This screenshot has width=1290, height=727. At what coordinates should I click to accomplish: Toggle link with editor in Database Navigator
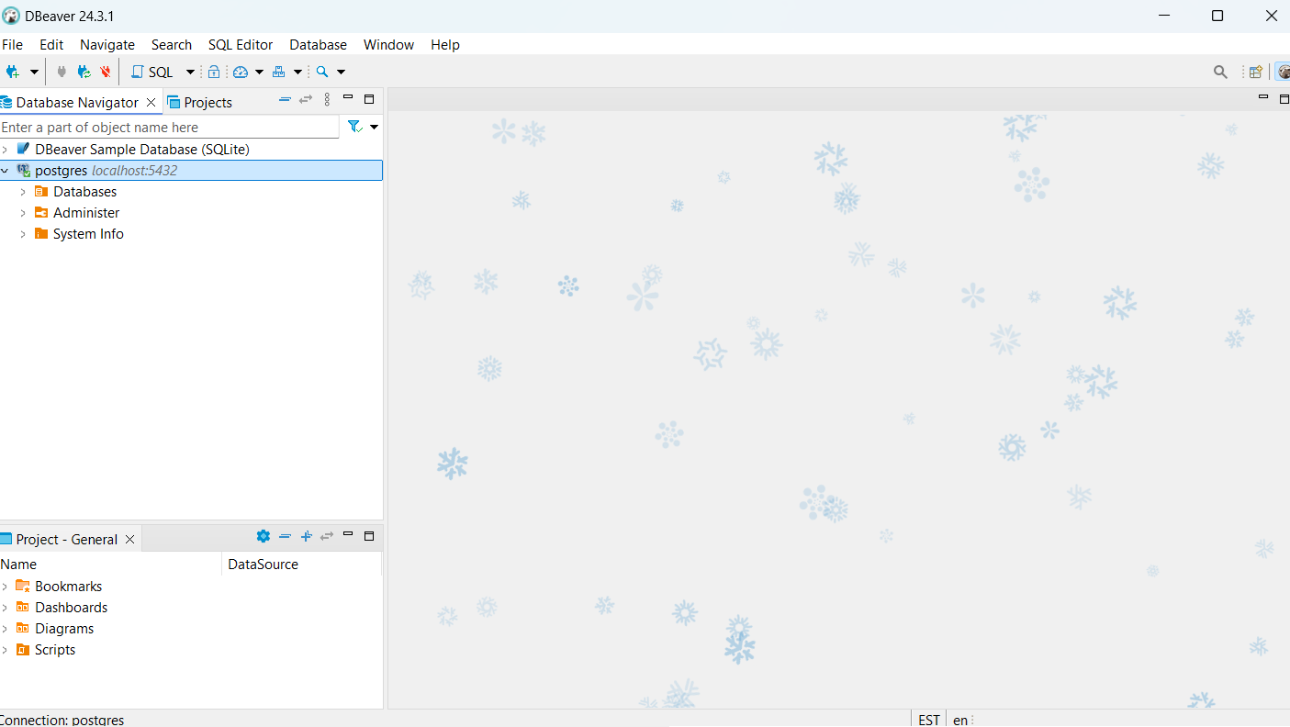coord(306,99)
